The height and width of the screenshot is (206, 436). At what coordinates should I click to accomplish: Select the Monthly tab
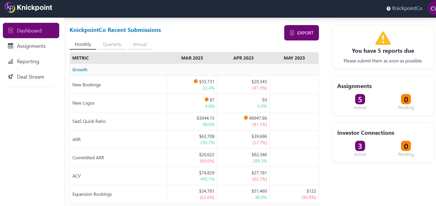[x=83, y=44]
